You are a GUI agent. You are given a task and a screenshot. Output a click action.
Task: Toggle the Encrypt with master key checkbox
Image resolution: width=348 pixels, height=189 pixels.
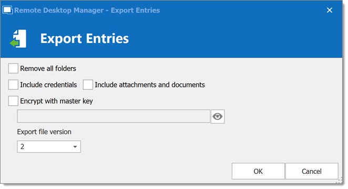(13, 101)
